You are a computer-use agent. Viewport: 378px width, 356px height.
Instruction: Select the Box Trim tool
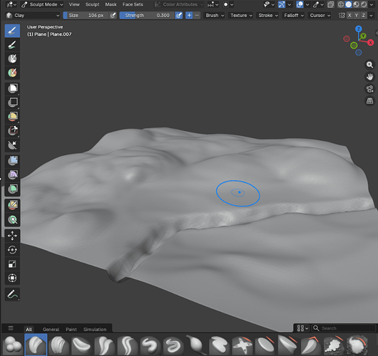point(12,131)
